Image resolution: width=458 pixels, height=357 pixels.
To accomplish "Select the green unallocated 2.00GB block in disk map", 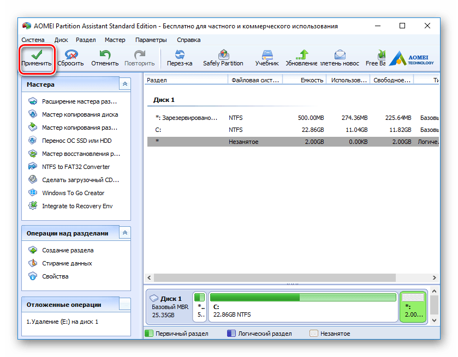I will pyautogui.click(x=412, y=307).
